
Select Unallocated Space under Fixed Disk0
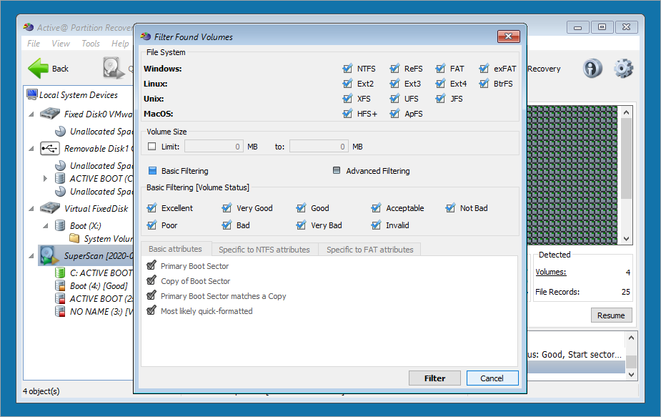click(101, 132)
